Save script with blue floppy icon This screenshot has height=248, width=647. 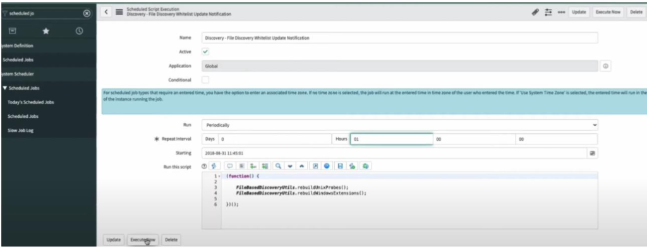341,166
